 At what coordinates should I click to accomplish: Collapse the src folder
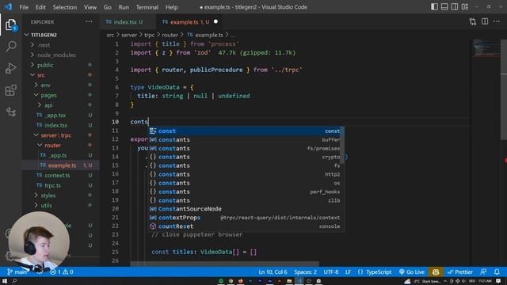(x=40, y=75)
